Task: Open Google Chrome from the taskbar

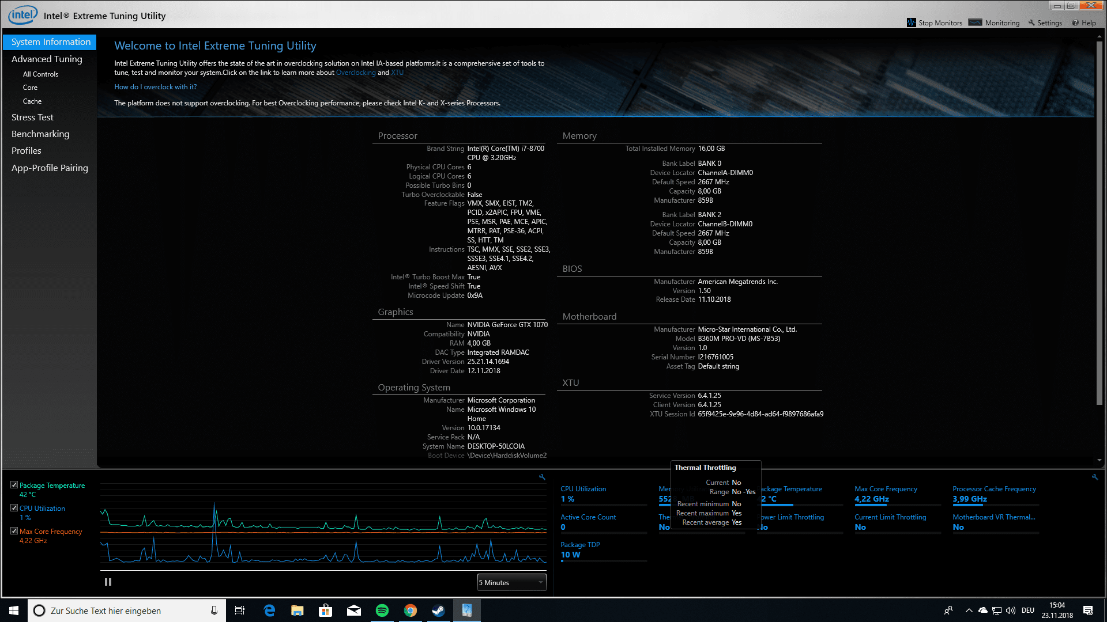Action: coord(410,610)
